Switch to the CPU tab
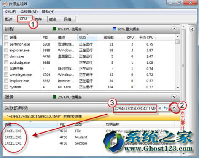 click(25, 19)
